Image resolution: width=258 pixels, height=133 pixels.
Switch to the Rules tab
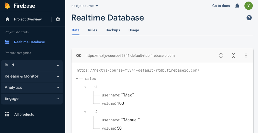92,30
